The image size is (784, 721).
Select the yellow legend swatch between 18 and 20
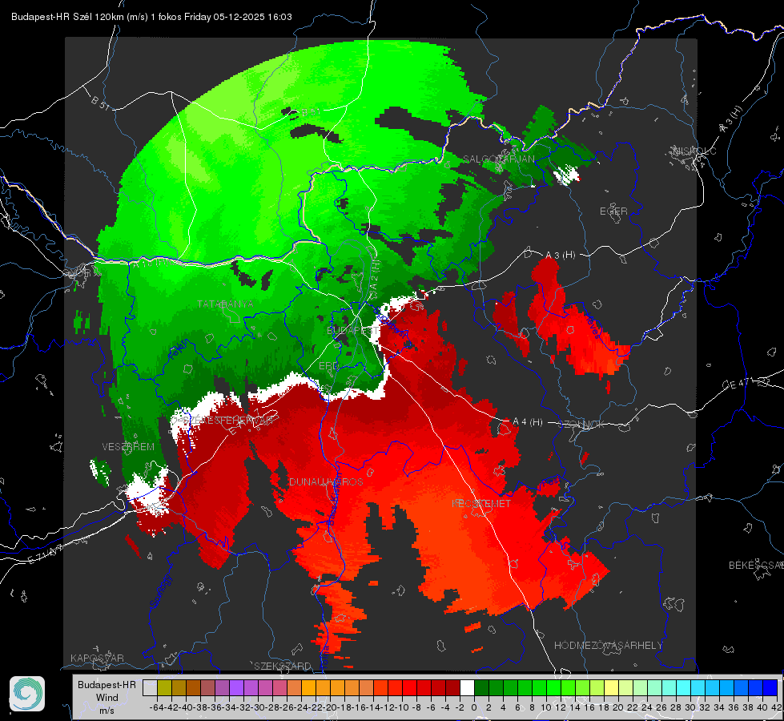coord(611,688)
